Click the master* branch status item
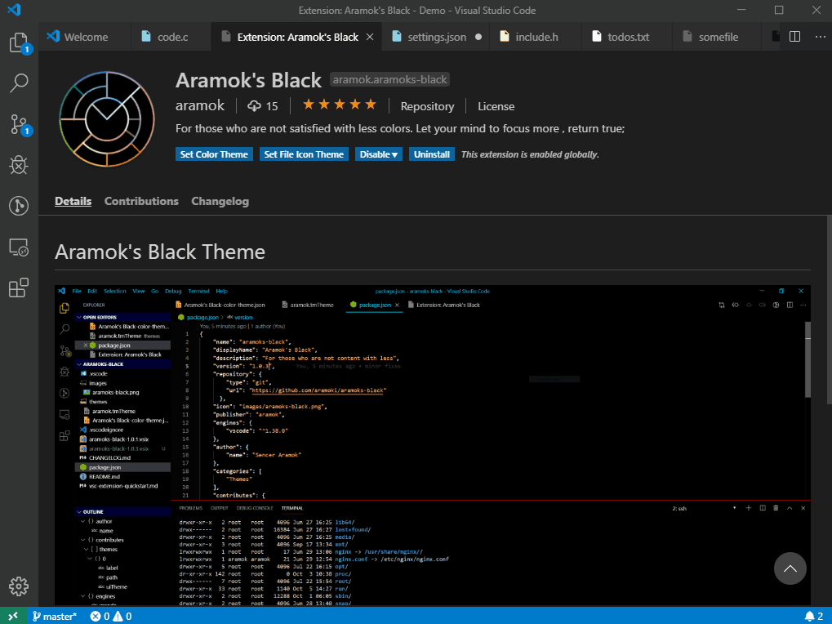Screen dimensions: 832x624 (55, 616)
